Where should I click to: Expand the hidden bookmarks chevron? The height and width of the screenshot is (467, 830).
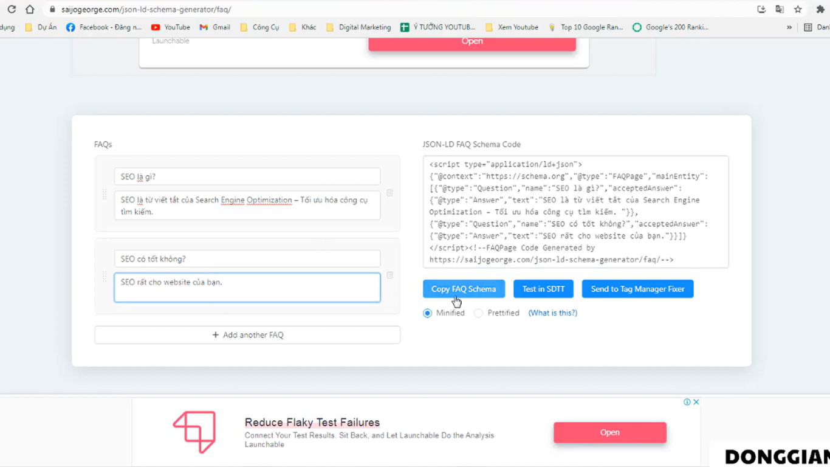point(789,27)
